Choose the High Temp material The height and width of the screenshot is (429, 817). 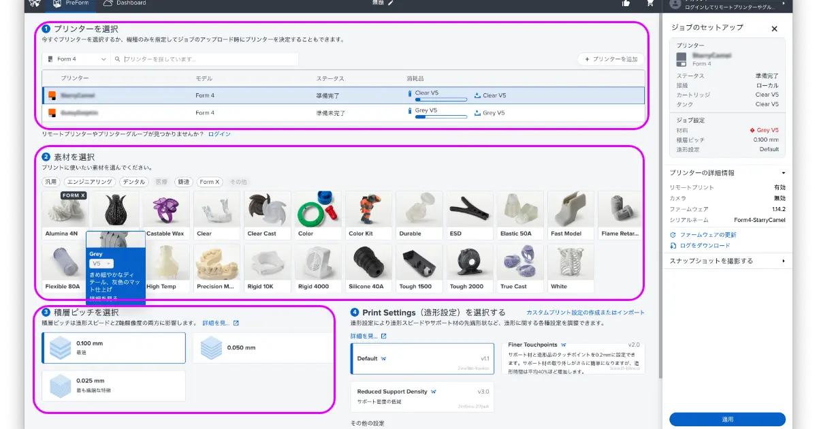(167, 268)
